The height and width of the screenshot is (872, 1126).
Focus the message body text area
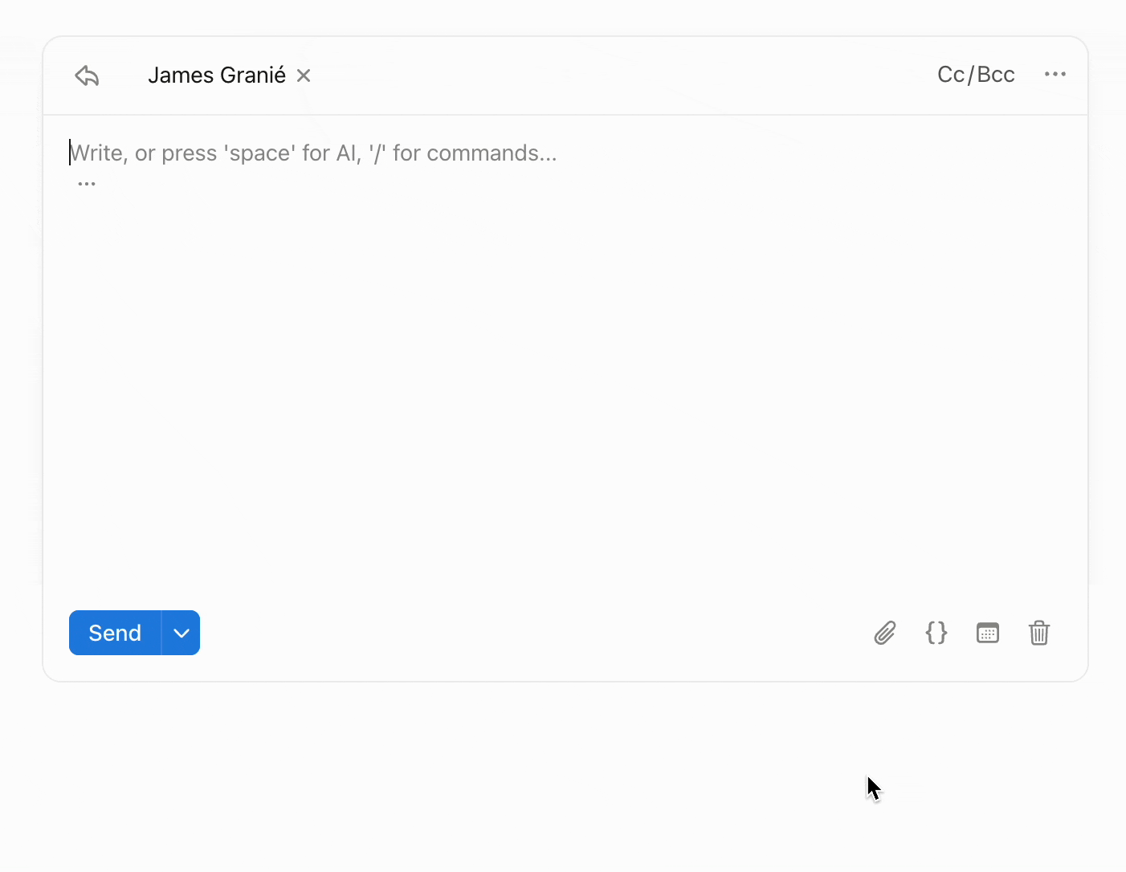(562, 361)
